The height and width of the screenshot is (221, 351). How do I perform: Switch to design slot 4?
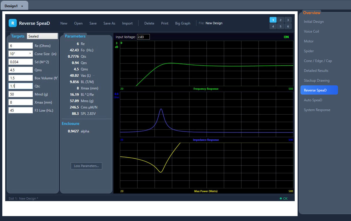pos(273,26)
